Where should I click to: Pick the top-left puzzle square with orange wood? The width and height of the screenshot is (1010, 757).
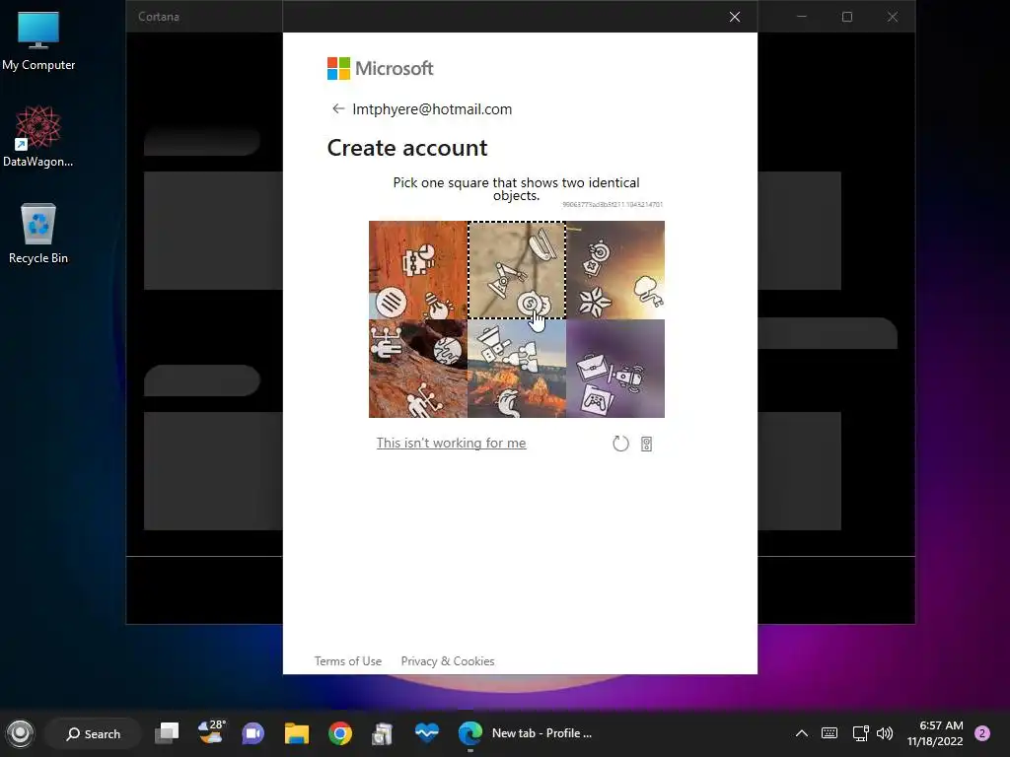[x=418, y=270]
